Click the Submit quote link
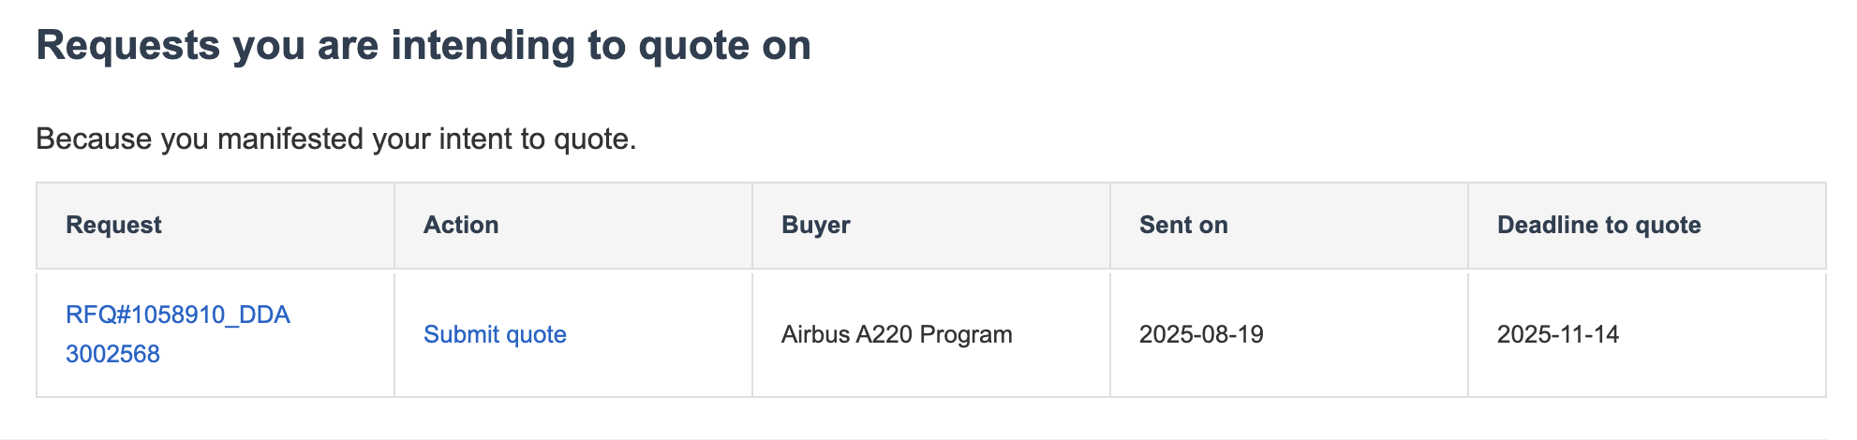Screen dimensions: 1857x440 pos(495,334)
